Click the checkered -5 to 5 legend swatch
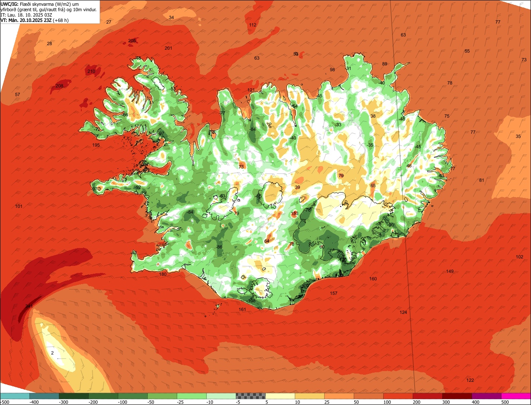The height and width of the screenshot is (405, 531). pyautogui.click(x=251, y=396)
